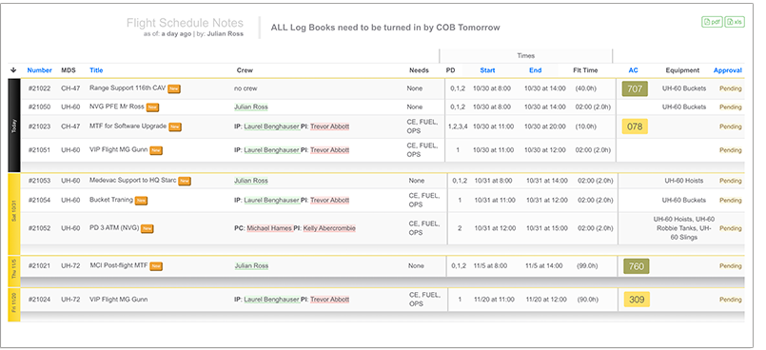Open flight number #21052
This screenshot has width=766, height=350.
point(39,228)
